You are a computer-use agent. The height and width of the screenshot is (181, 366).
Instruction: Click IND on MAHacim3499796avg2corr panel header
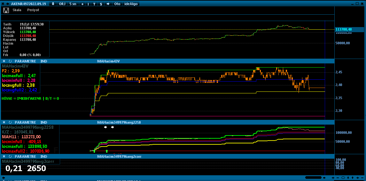click(x=43, y=156)
